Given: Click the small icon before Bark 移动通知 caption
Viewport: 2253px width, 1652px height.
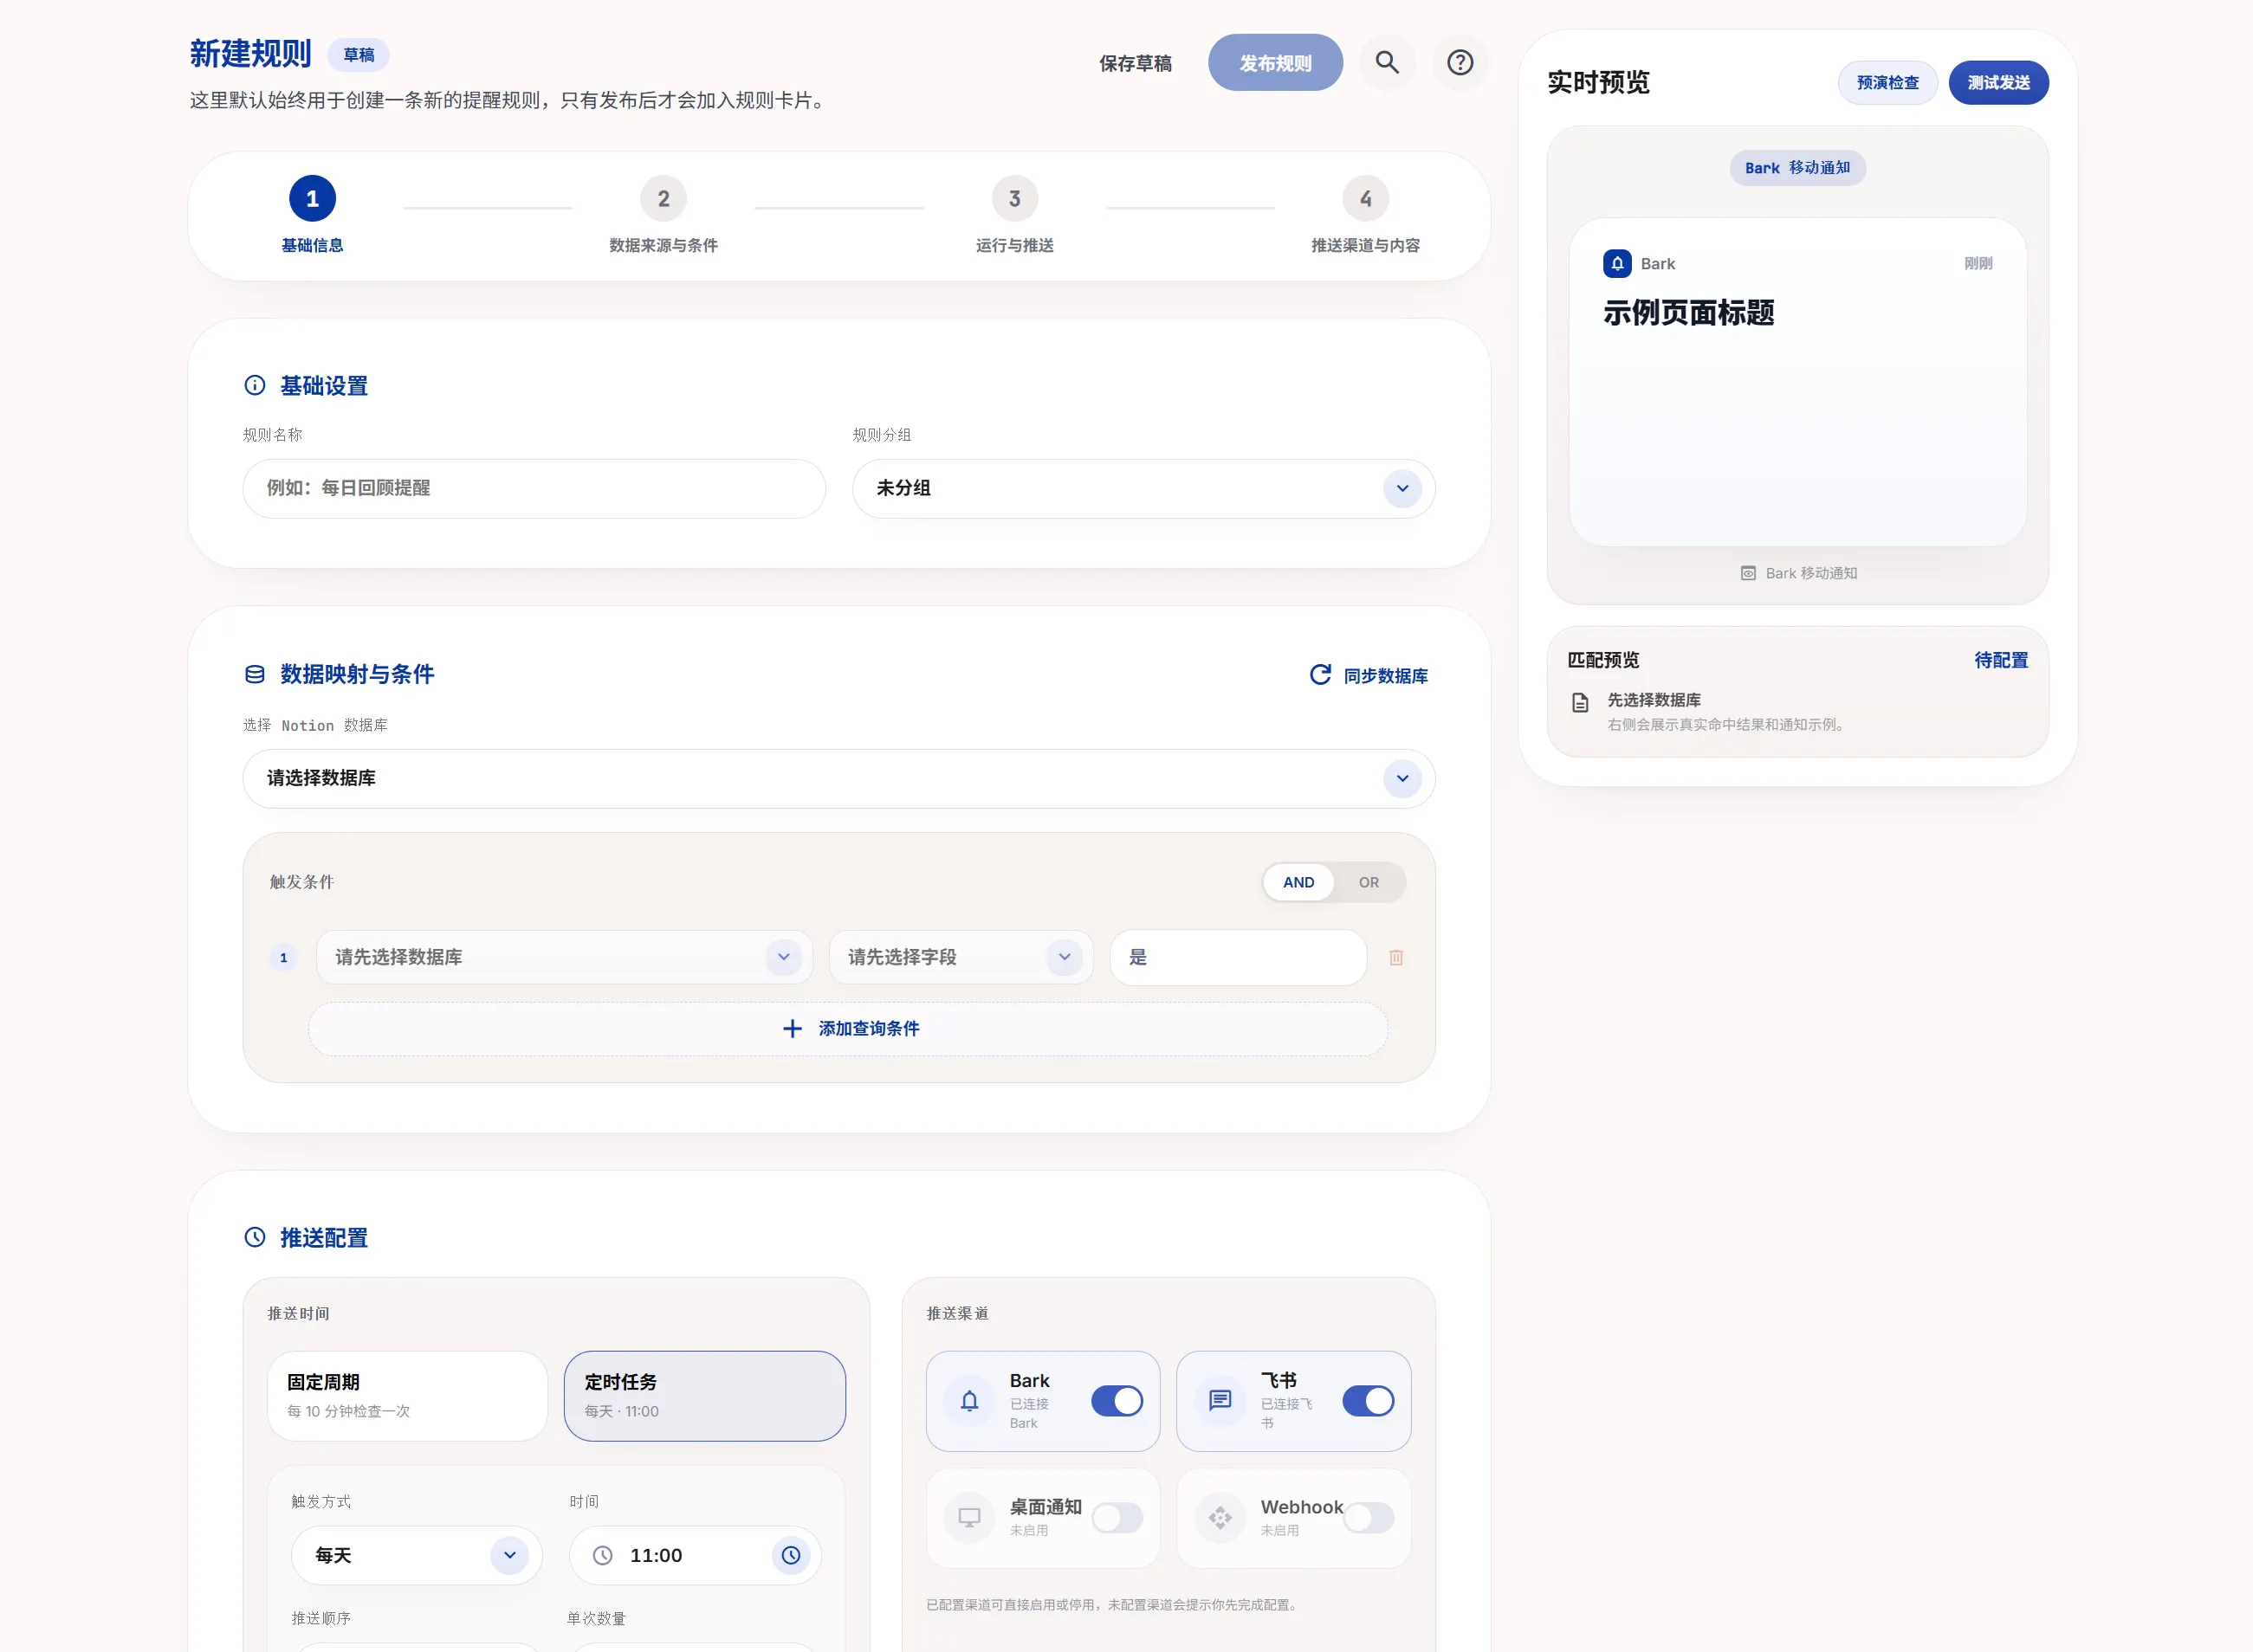Looking at the screenshot, I should [1749, 574].
